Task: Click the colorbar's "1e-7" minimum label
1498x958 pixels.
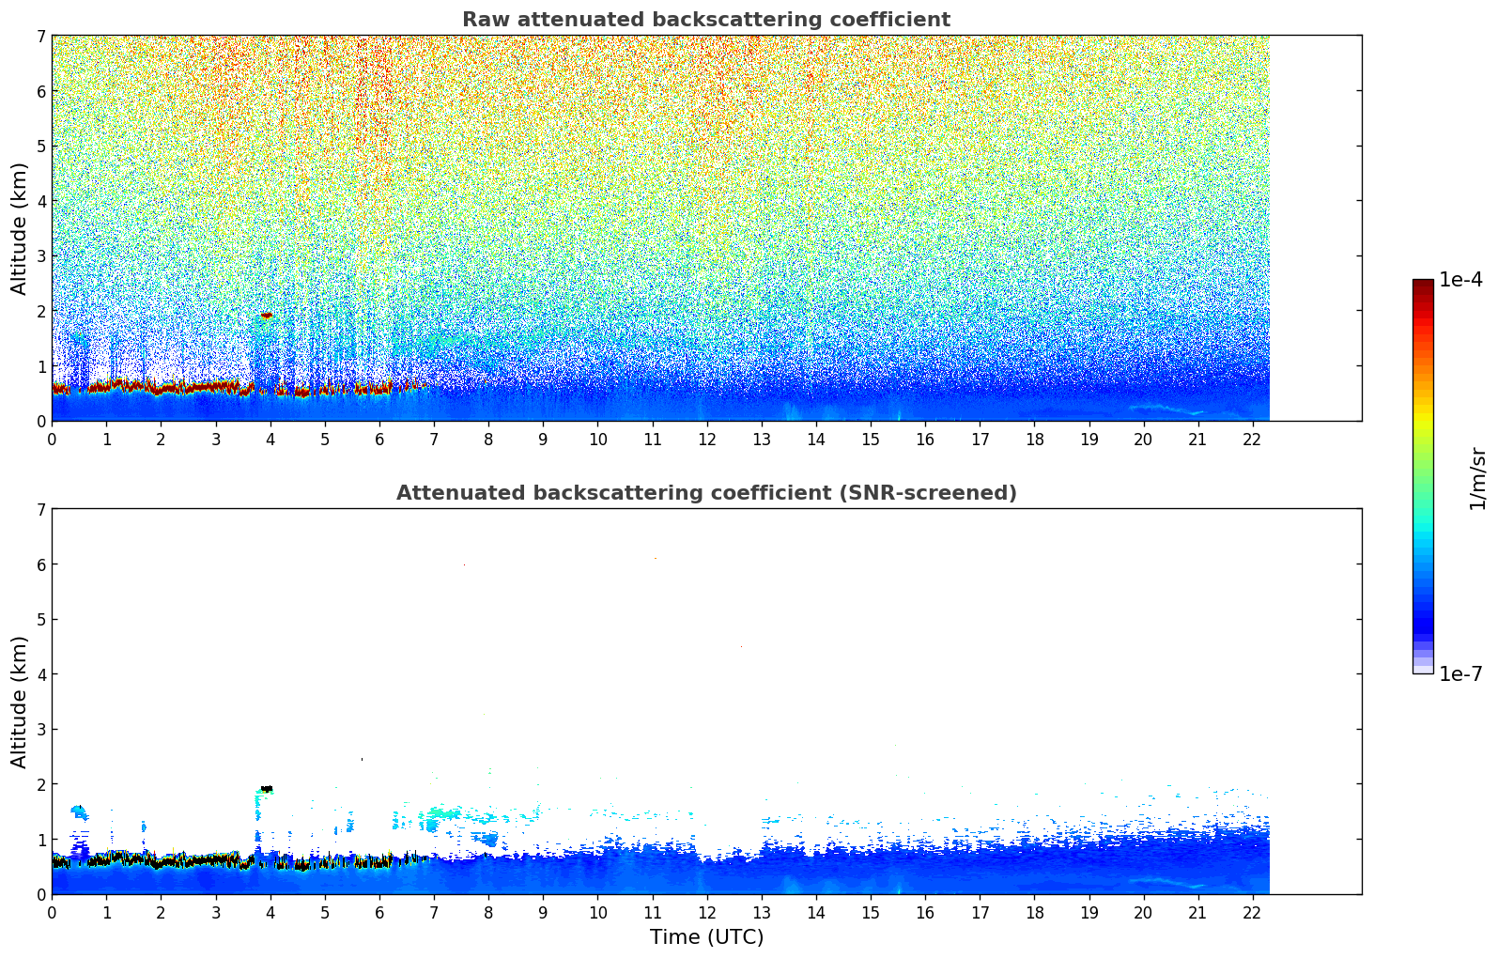Action: point(1460,673)
